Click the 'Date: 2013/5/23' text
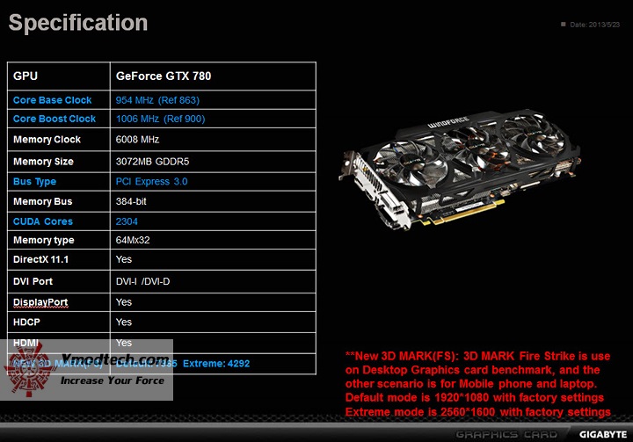This screenshot has width=633, height=442. 594,25
